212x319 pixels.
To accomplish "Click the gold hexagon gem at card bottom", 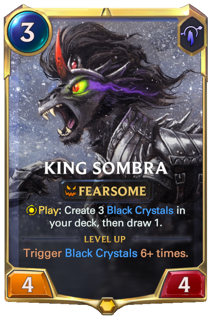I will (106, 305).
